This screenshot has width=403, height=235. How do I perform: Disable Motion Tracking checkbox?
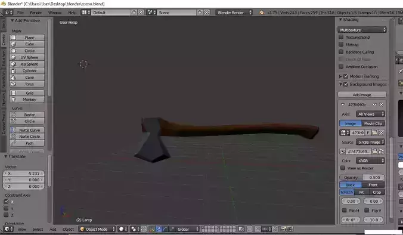tap(346, 76)
